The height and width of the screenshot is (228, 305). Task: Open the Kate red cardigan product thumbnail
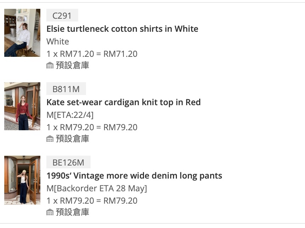pyautogui.click(x=22, y=106)
